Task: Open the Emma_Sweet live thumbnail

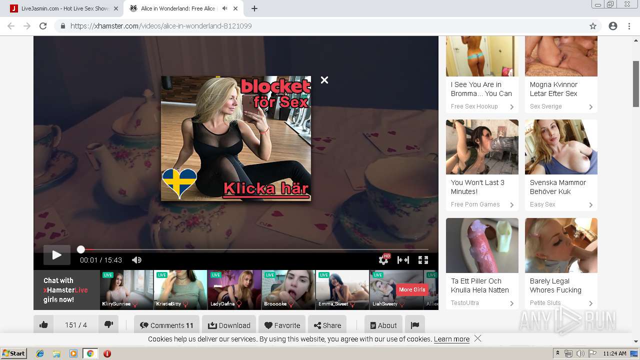Action: [342, 290]
